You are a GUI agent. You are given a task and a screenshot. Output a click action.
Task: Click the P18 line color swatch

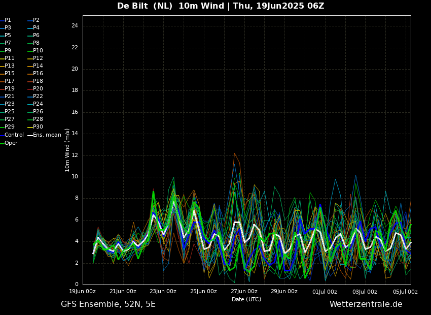click(30, 81)
